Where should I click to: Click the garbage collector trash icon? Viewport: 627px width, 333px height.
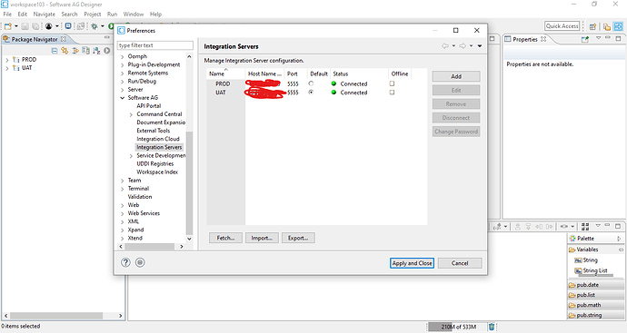(492, 327)
